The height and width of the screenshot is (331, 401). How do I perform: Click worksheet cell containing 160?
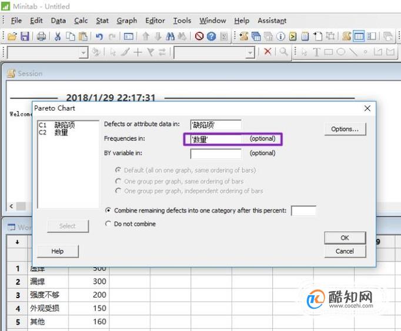[x=89, y=322]
